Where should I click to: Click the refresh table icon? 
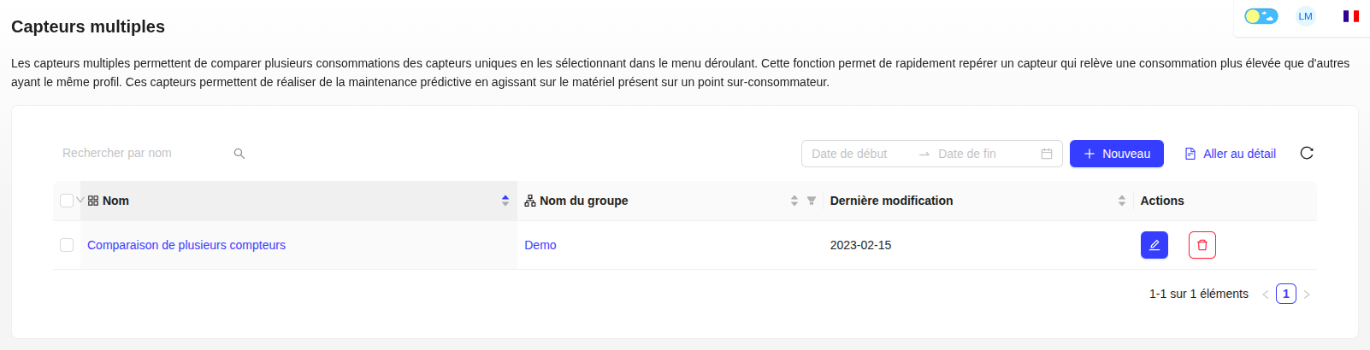pos(1306,153)
